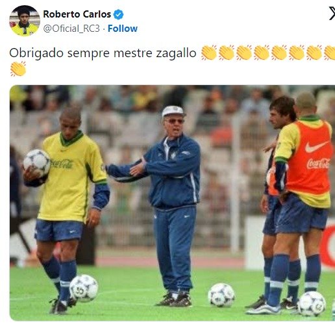
Task: Open Roberto Carlos profile avatar
Action: (x=25, y=21)
